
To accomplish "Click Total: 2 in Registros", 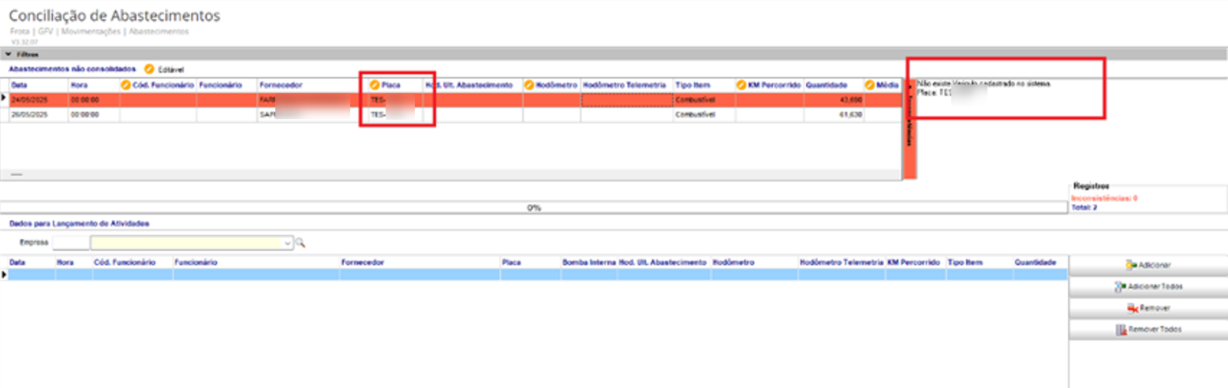I will pos(1083,207).
